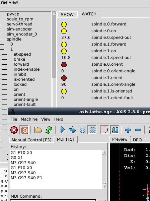Screen dimensions: 150x201
Task: Select at-speed pin under spindle 1
Action: [x=22, y=54]
